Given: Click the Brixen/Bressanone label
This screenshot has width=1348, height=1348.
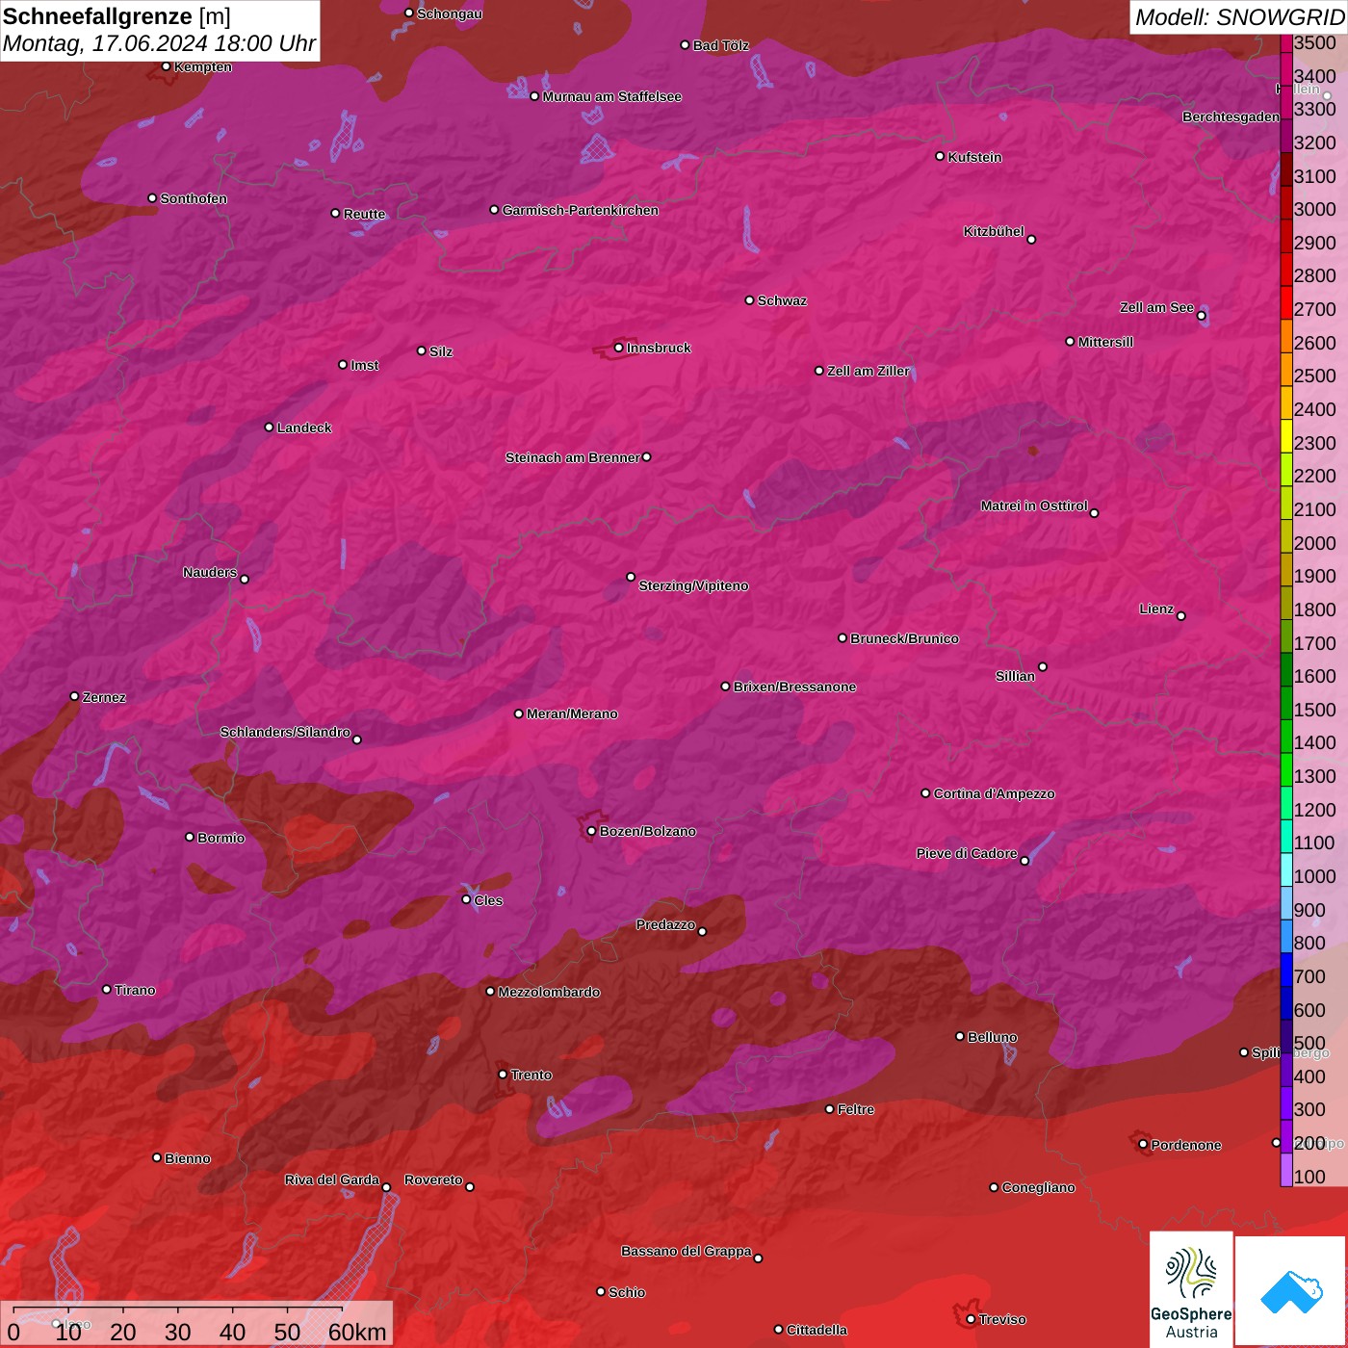Looking at the screenshot, I should click(x=794, y=687).
